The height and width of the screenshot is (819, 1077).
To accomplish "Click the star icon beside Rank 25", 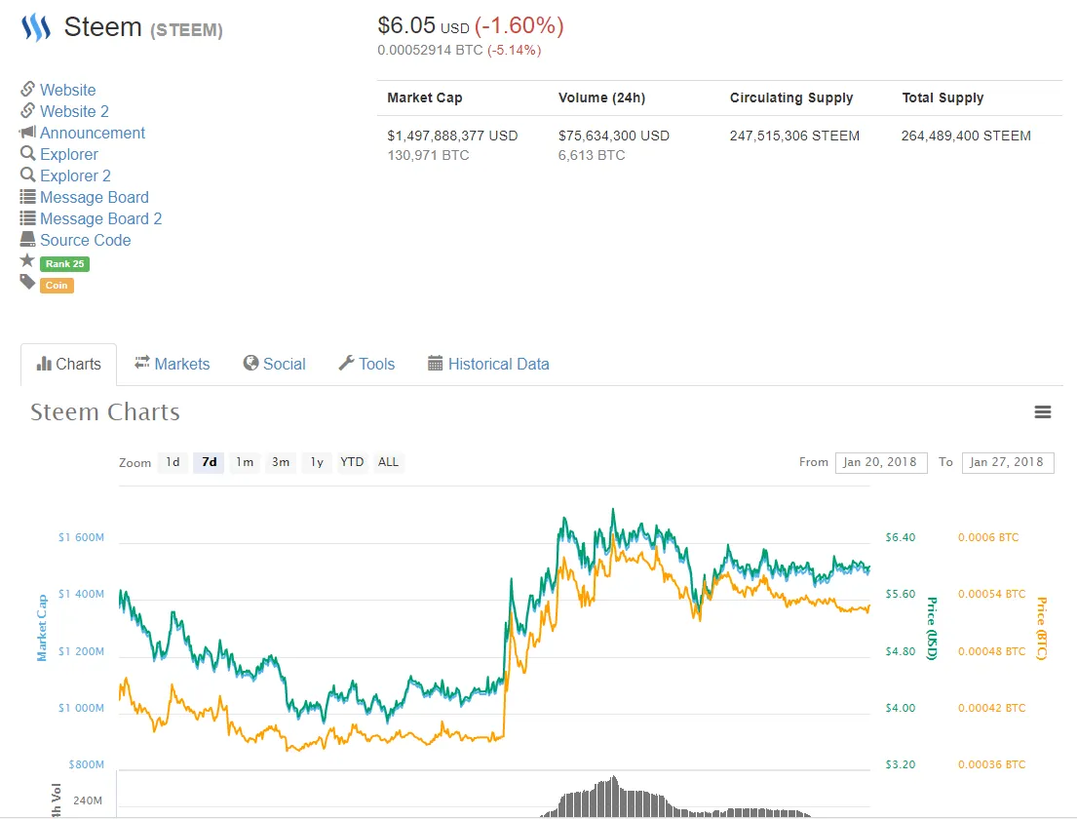I will (27, 259).
